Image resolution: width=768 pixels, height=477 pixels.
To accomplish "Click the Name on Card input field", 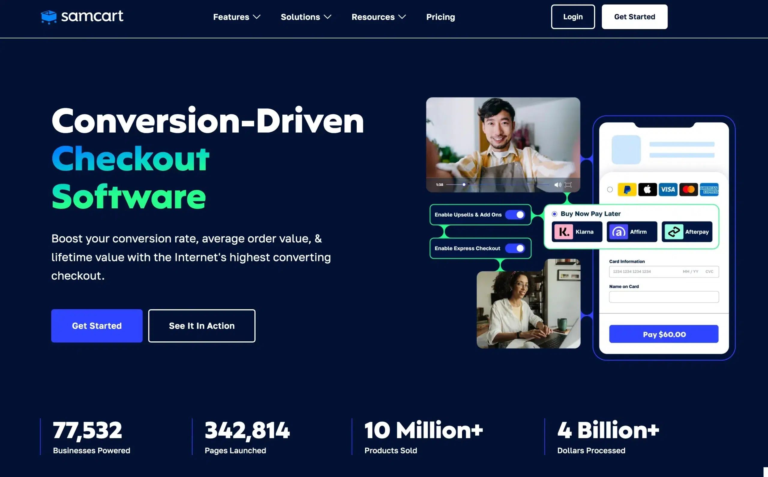I will pyautogui.click(x=664, y=297).
